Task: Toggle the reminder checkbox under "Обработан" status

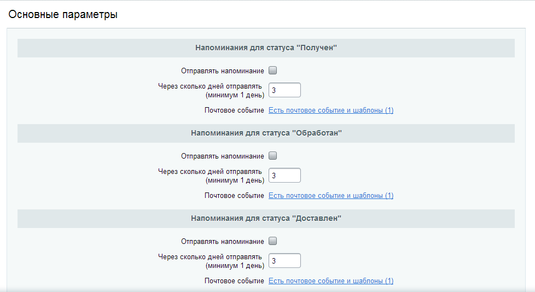Action: tap(273, 156)
